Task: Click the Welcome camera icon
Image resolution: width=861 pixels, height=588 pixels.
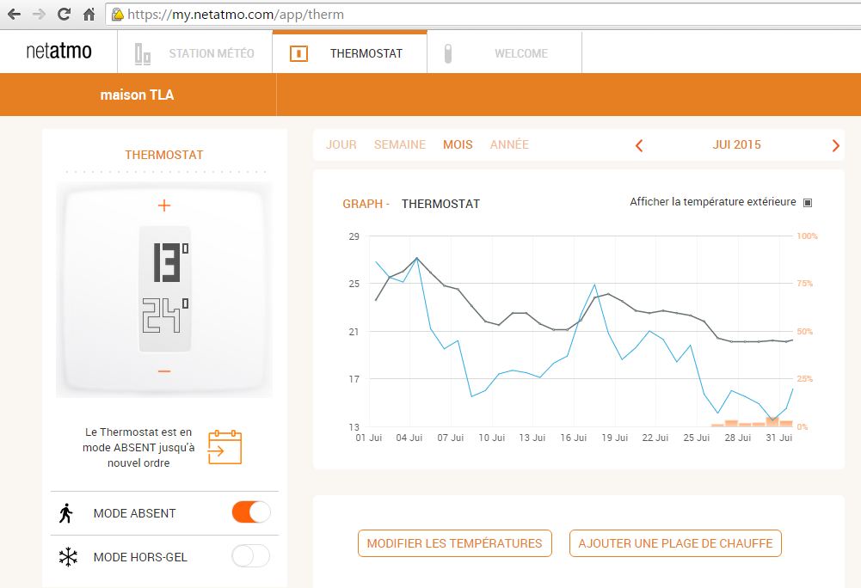Action: click(448, 53)
